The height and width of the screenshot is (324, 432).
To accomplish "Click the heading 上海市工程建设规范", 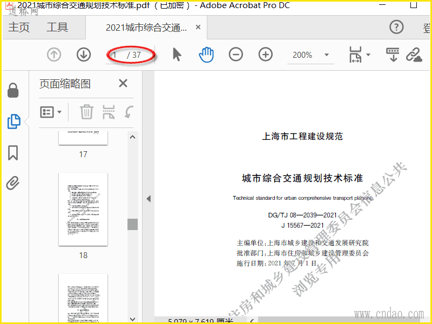I will point(302,136).
